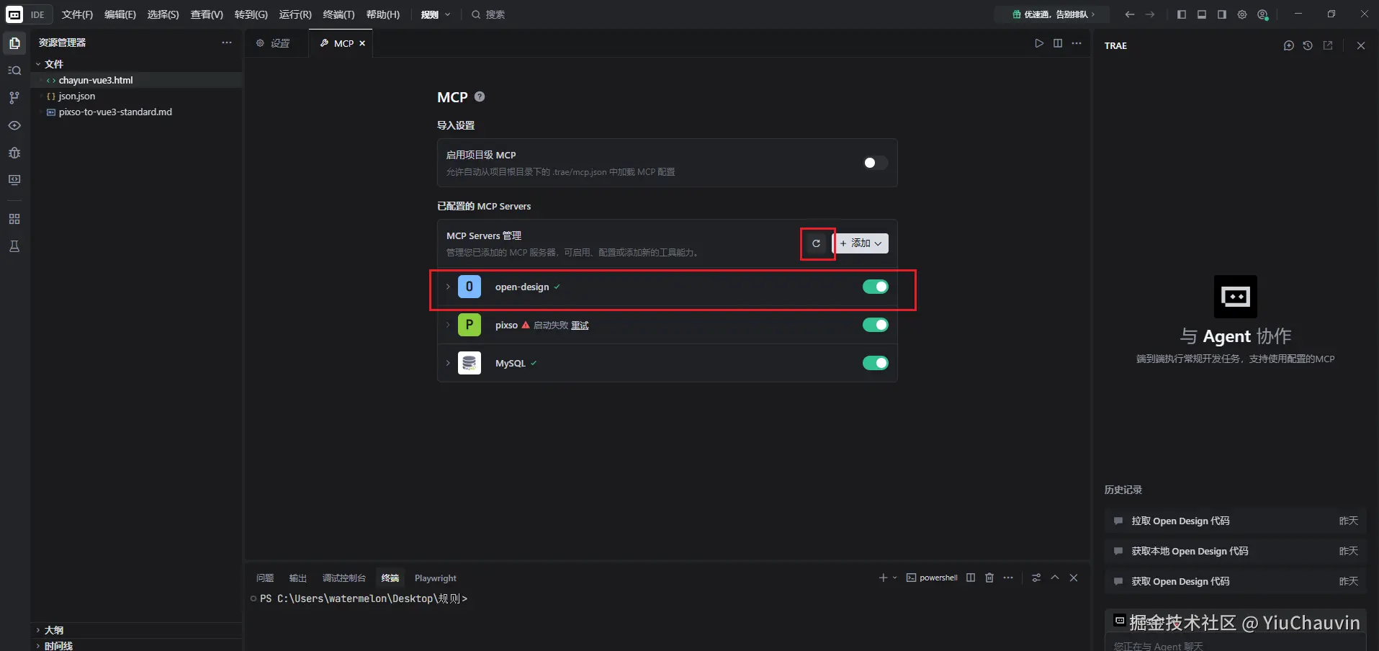The image size is (1379, 651).
Task: Click the 重试 retry link for pixso
Action: pos(580,325)
